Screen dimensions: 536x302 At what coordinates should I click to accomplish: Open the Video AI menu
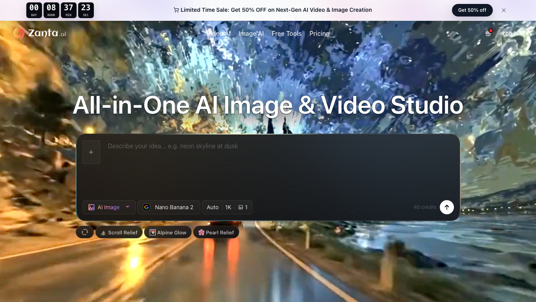point(219,33)
